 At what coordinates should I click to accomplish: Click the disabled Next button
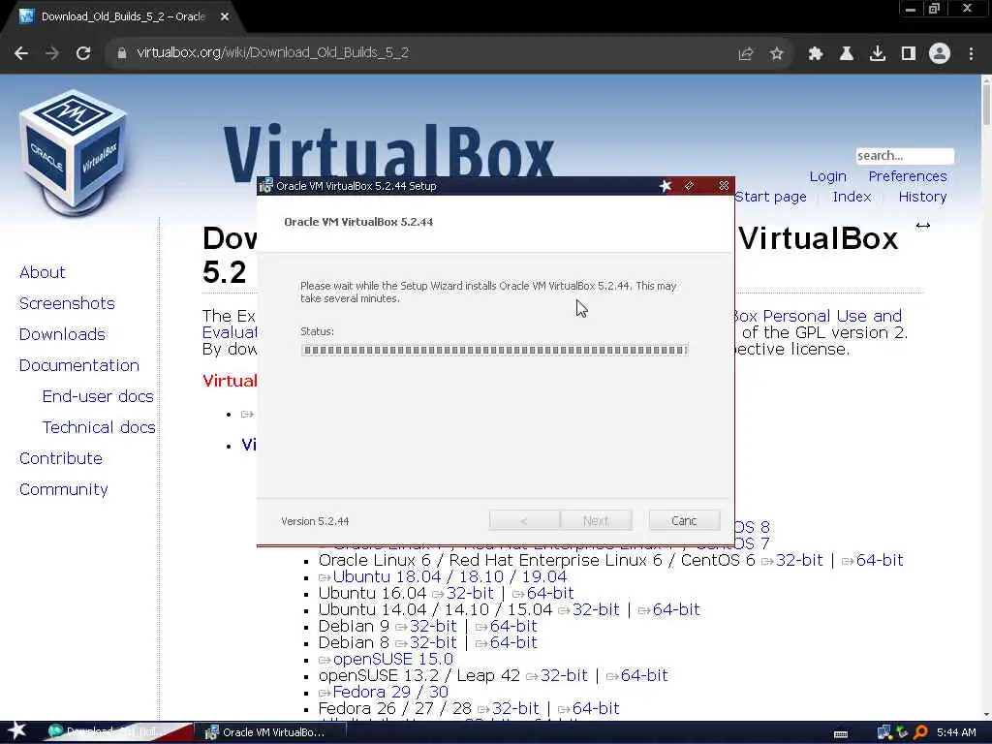point(596,520)
